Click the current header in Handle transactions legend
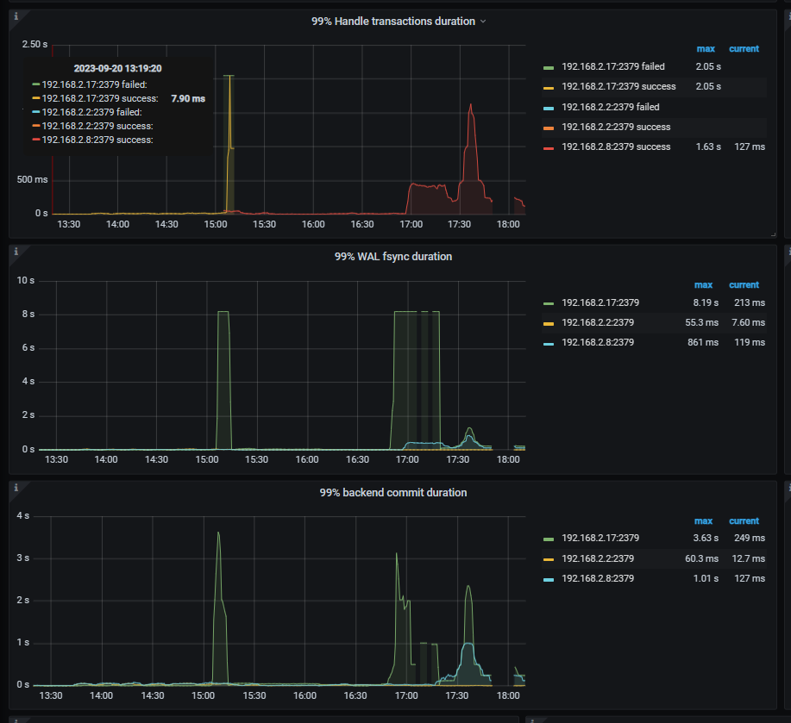The image size is (791, 723). [x=744, y=48]
